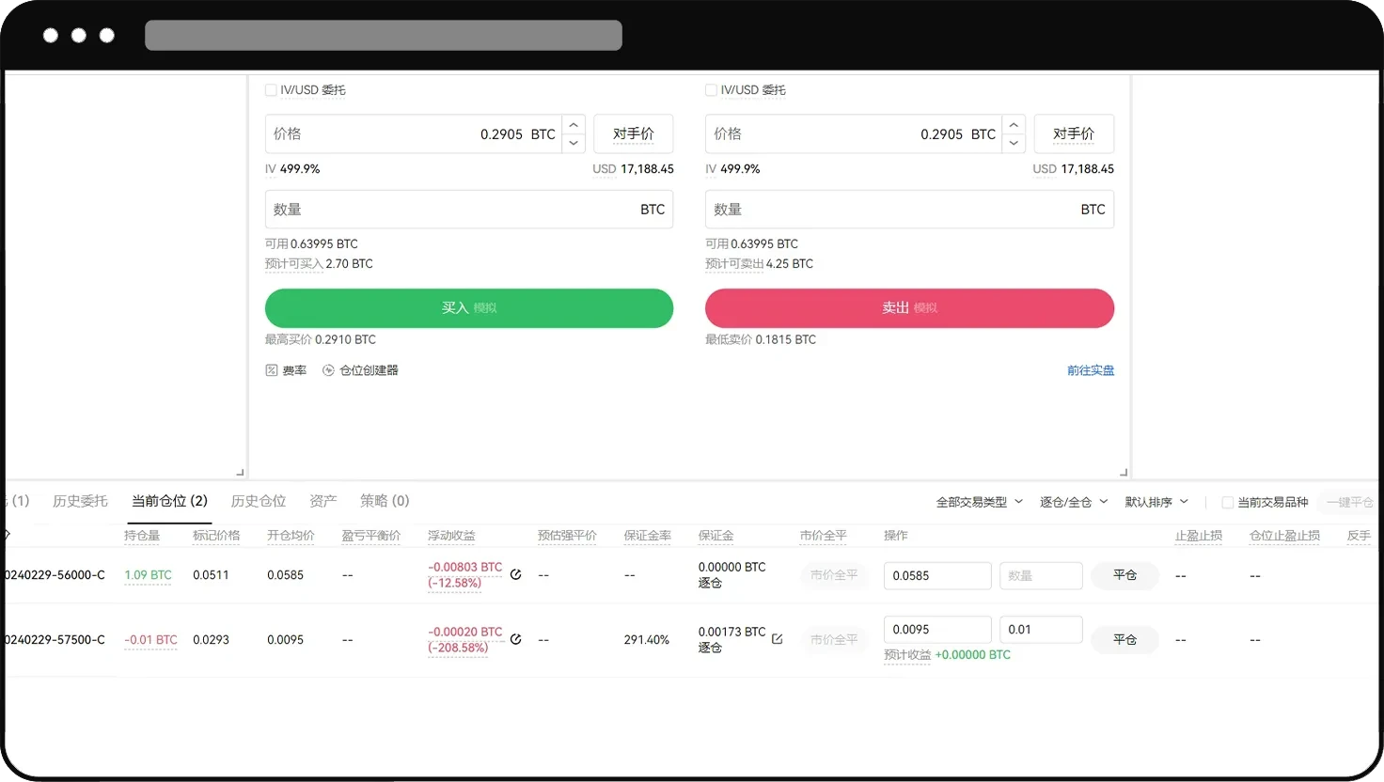Click 一键平仓 close-all button
This screenshot has width=1384, height=782.
click(x=1349, y=503)
